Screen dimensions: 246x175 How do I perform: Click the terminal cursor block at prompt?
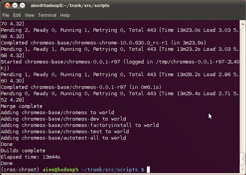(x=148, y=170)
